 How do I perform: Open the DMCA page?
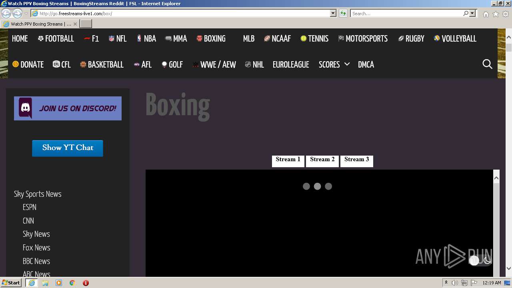366,65
